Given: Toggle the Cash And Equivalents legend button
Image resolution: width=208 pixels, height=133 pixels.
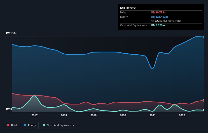Looking at the screenshot, I should (58, 125).
